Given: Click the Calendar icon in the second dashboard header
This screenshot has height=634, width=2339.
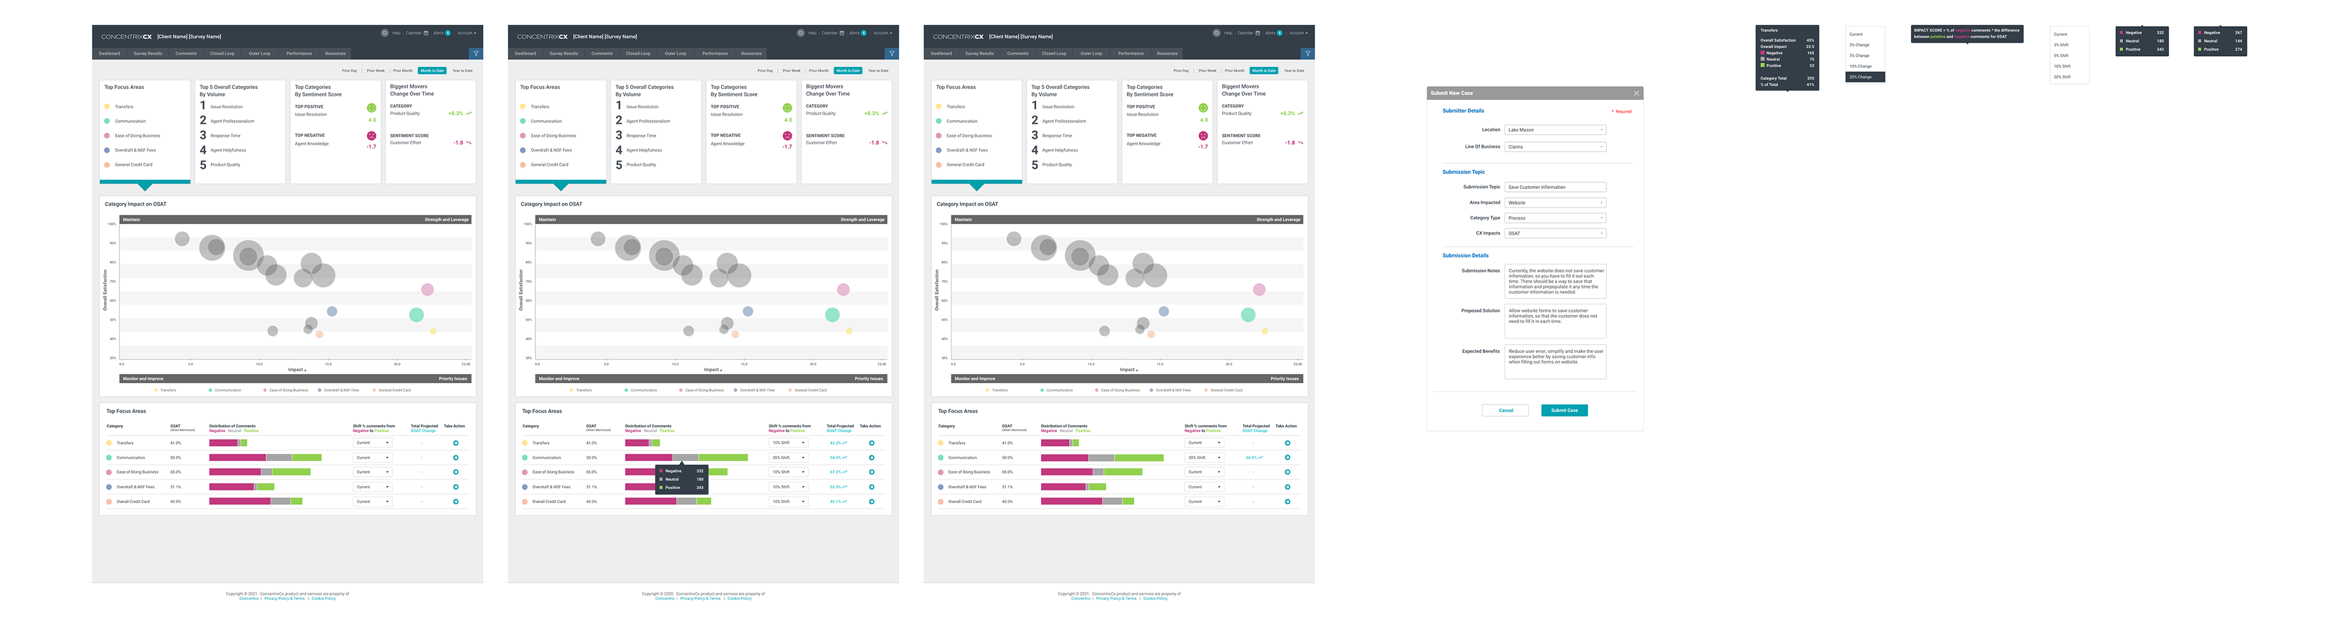Looking at the screenshot, I should (842, 33).
